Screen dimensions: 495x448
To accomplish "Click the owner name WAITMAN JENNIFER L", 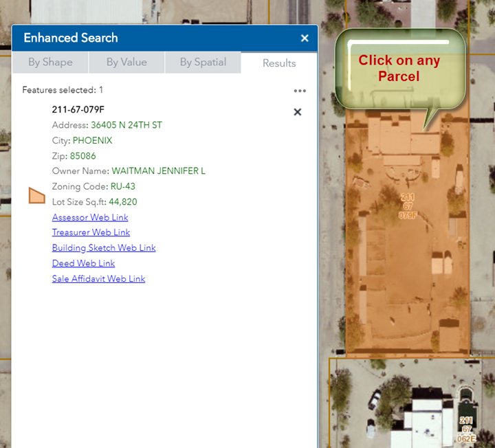I will 158,171.
